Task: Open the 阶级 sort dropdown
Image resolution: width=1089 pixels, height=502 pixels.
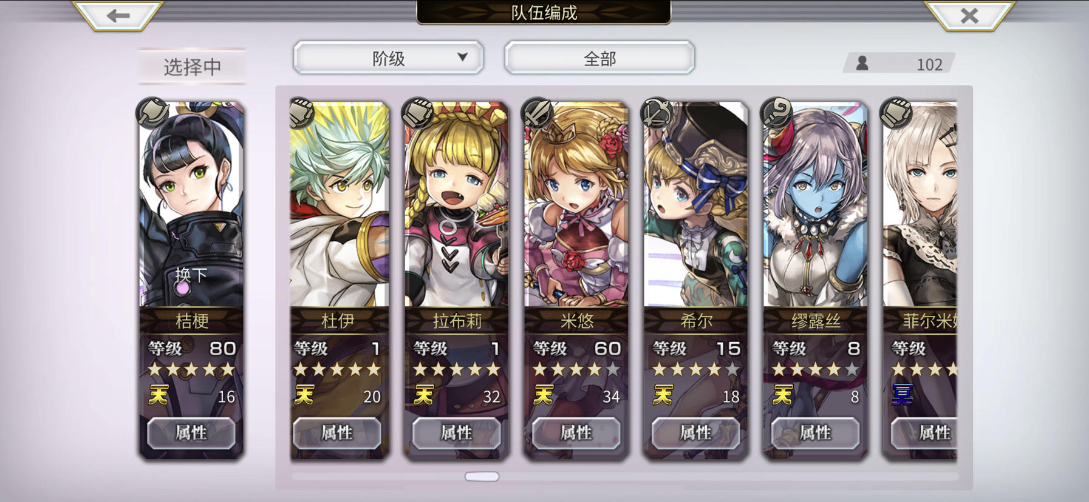Action: (388, 58)
